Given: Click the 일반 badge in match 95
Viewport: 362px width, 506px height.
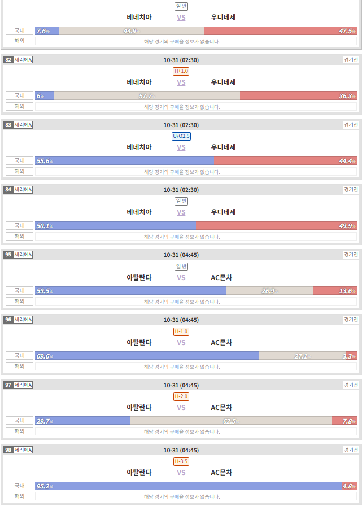Looking at the screenshot, I should [x=181, y=266].
